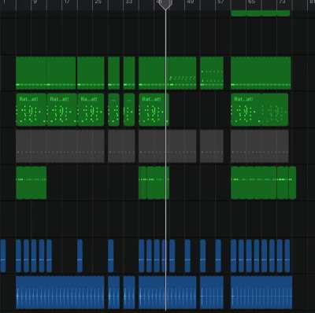Screen dimensions: 315x313
Task: Click bar number 65 on the ruler
Action: 252,2
